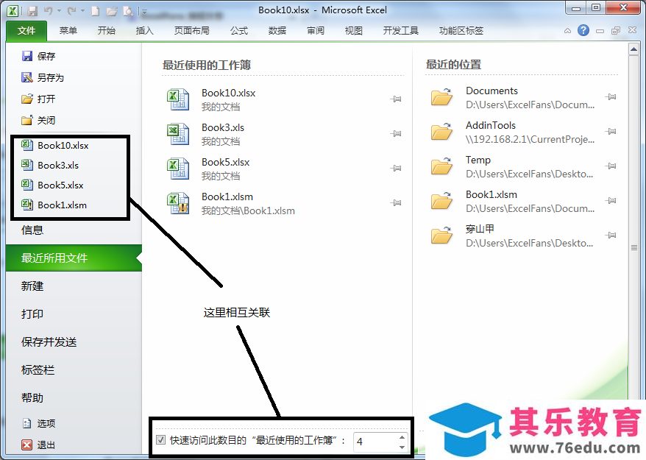The width and height of the screenshot is (646, 460).
Task: Minimize the ribbon with the caret icon
Action: [x=568, y=30]
